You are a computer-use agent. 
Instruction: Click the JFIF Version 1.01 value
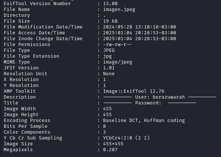click(x=109, y=68)
